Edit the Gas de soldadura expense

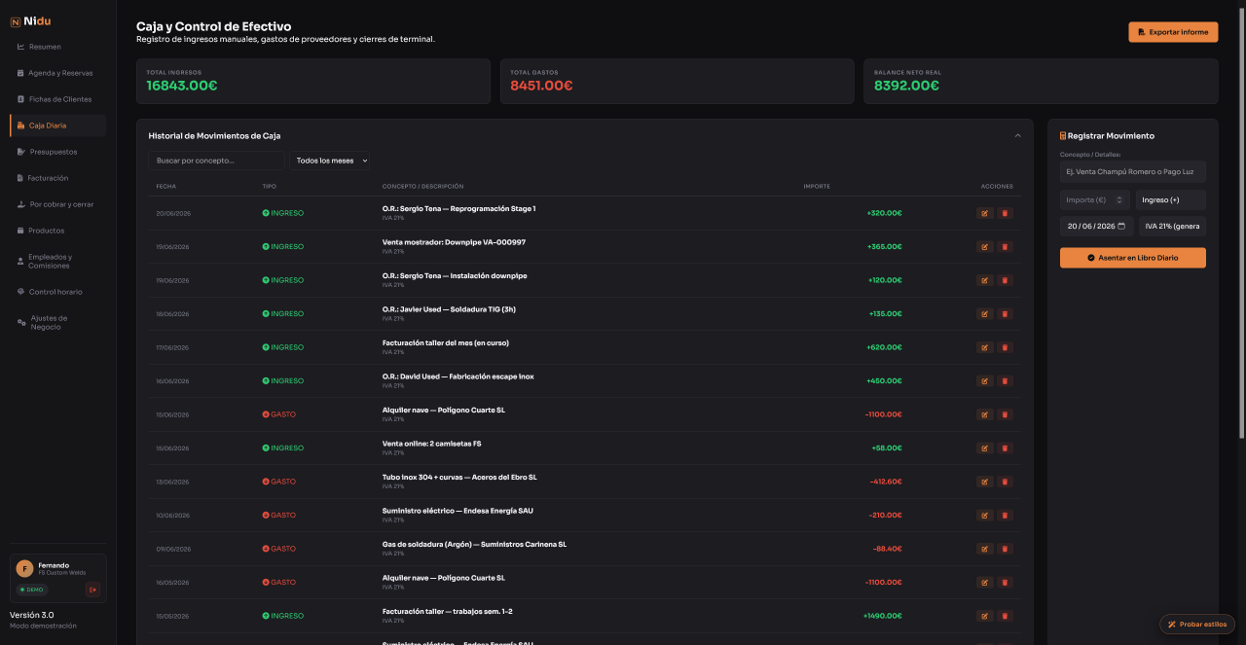coord(985,549)
